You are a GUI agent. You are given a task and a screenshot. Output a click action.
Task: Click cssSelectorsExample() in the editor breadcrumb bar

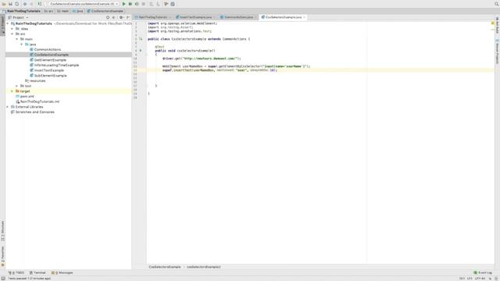coord(203,267)
